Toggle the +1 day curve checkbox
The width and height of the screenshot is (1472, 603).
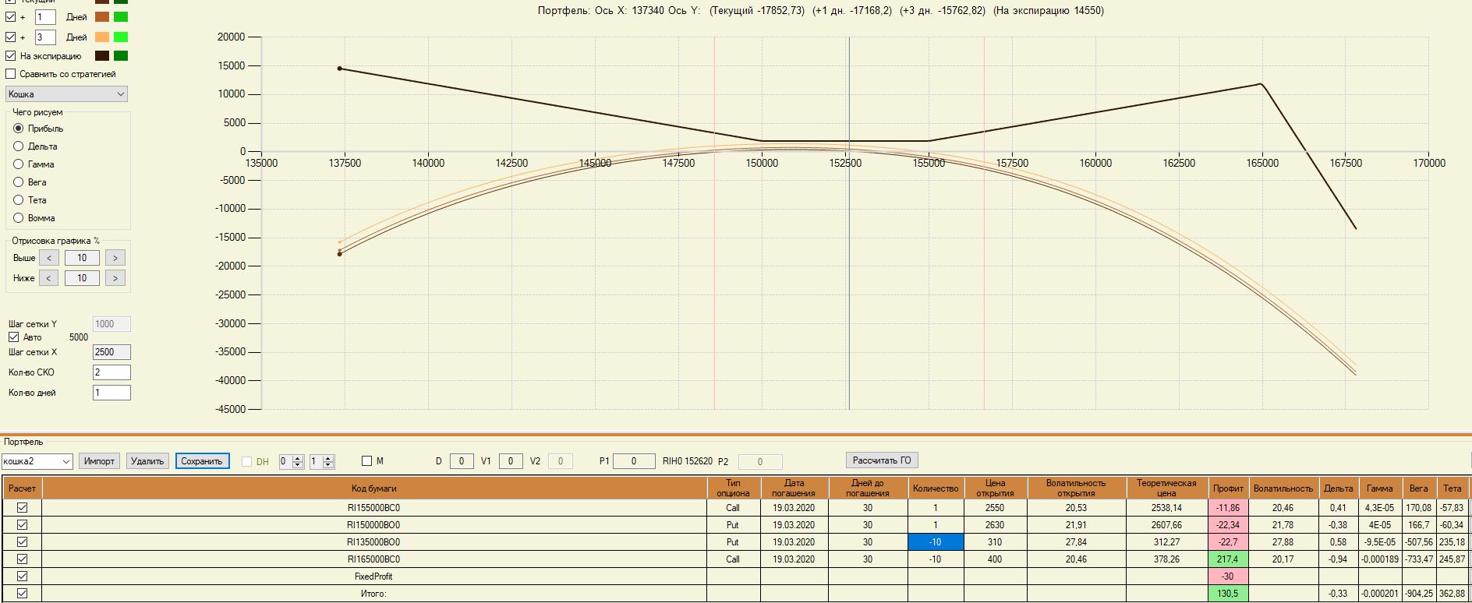(x=10, y=16)
